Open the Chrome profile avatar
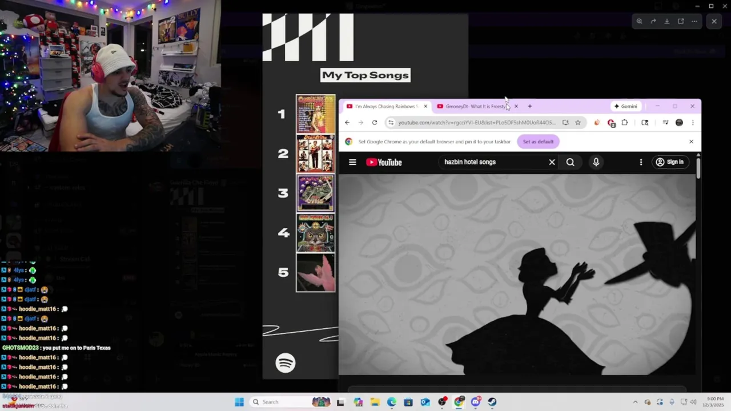 [x=679, y=123]
